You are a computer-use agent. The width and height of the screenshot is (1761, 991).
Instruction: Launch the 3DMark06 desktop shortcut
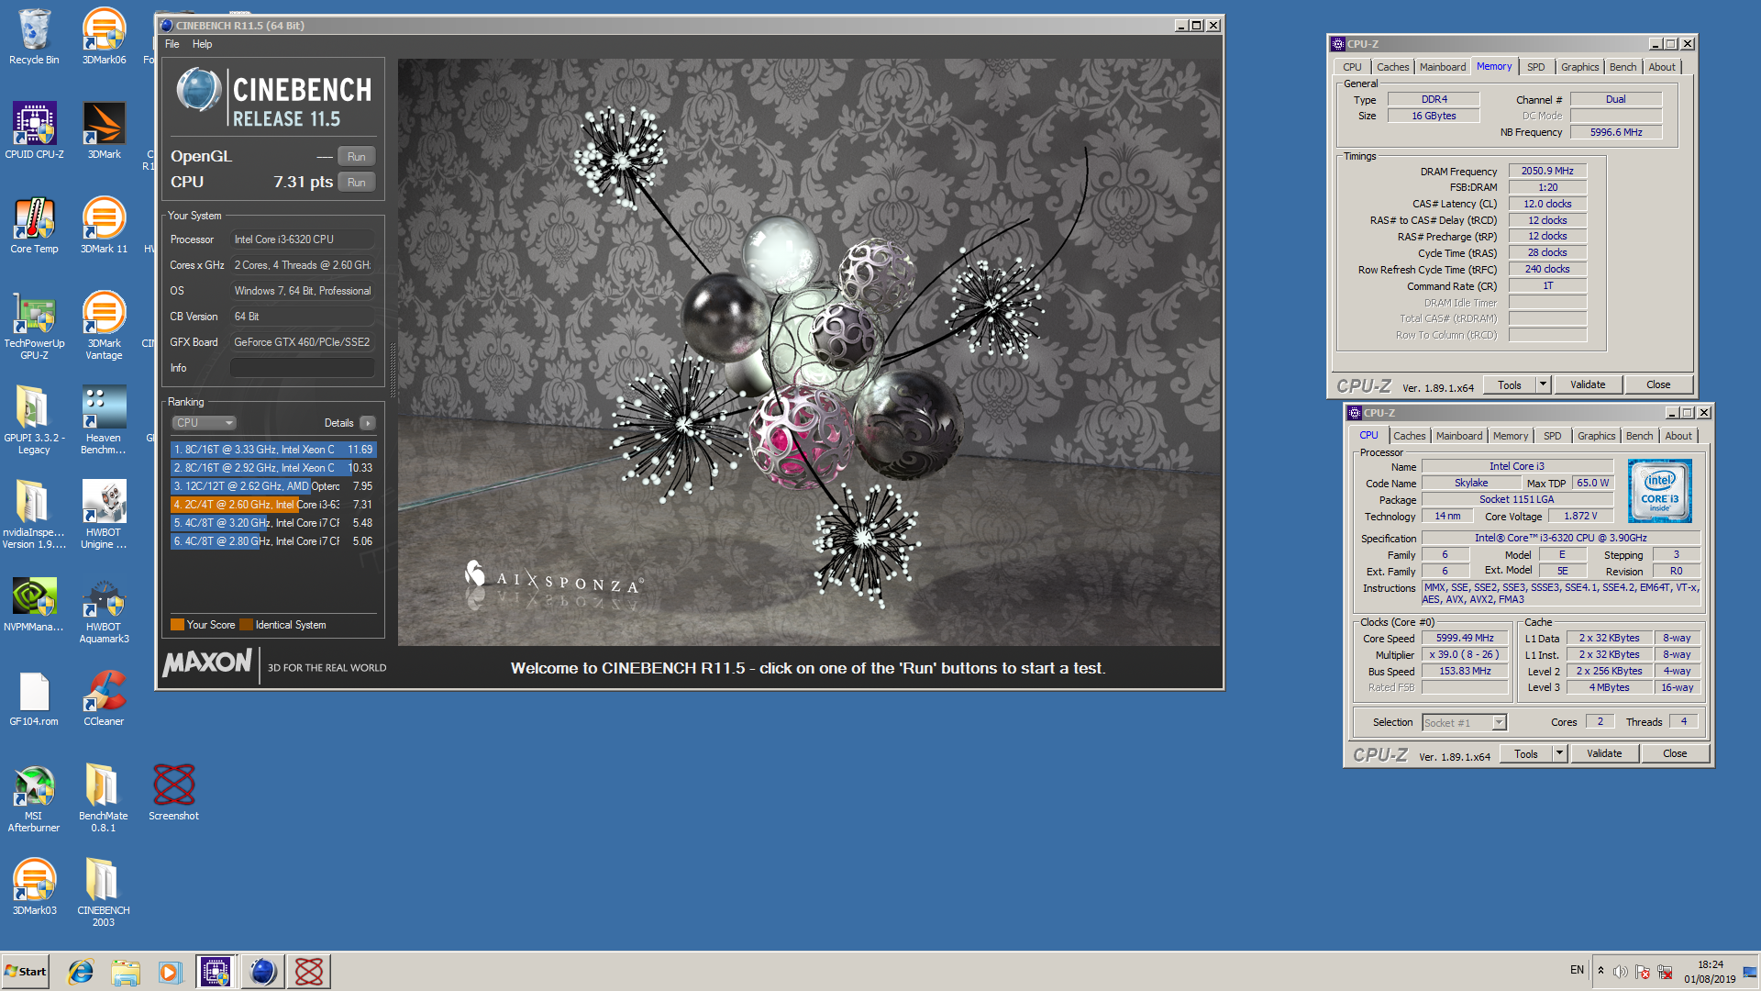pyautogui.click(x=104, y=37)
